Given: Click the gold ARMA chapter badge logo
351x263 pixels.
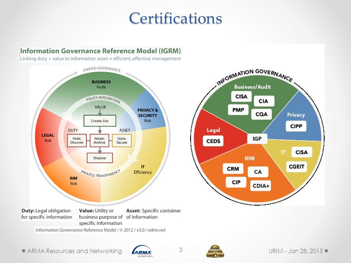Looking at the screenshot, I should click(x=215, y=251).
